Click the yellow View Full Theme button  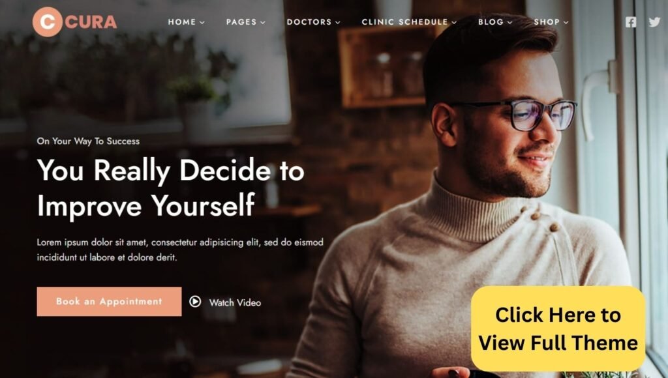click(558, 328)
